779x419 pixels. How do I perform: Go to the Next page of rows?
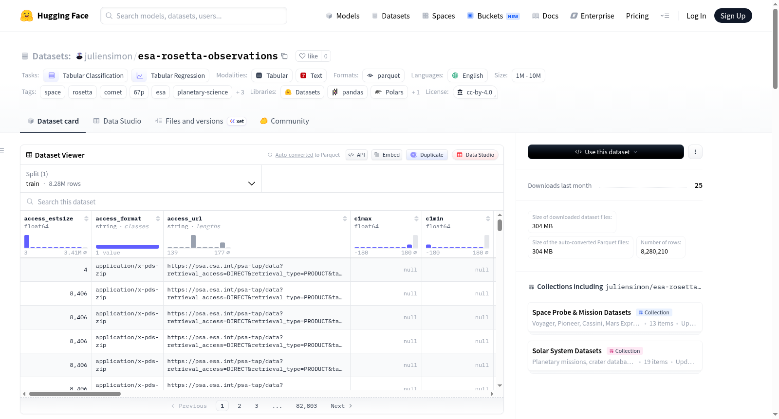(x=341, y=406)
